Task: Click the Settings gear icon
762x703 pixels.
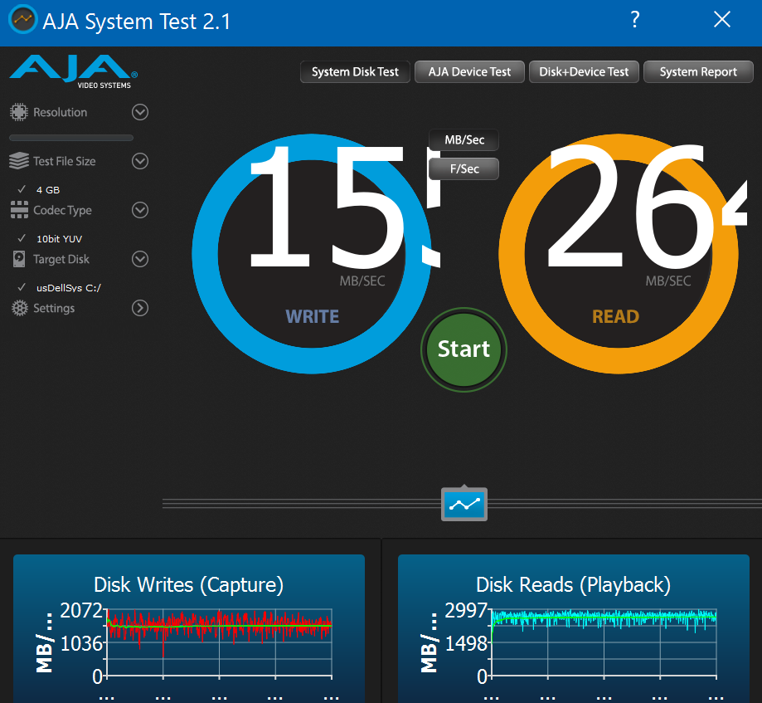Action: pyautogui.click(x=19, y=309)
